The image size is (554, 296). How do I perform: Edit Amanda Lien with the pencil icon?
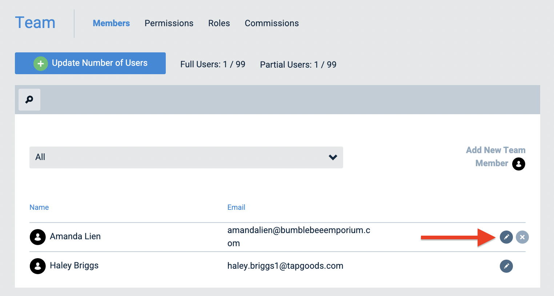point(506,237)
